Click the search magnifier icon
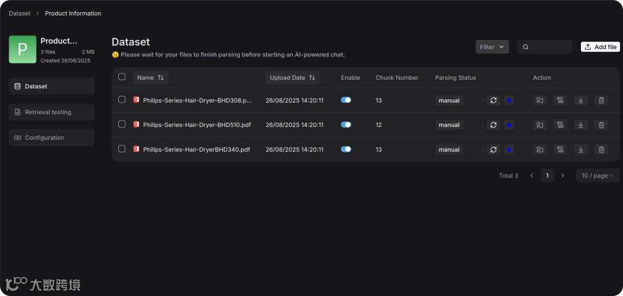This screenshot has height=296, width=623. tap(526, 47)
